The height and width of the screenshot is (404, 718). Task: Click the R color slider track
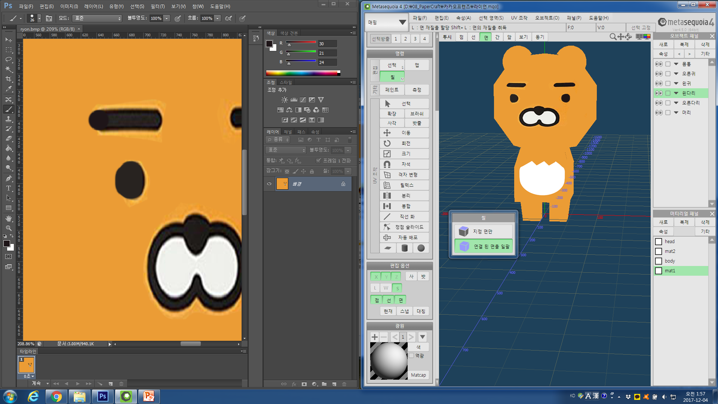(x=301, y=42)
